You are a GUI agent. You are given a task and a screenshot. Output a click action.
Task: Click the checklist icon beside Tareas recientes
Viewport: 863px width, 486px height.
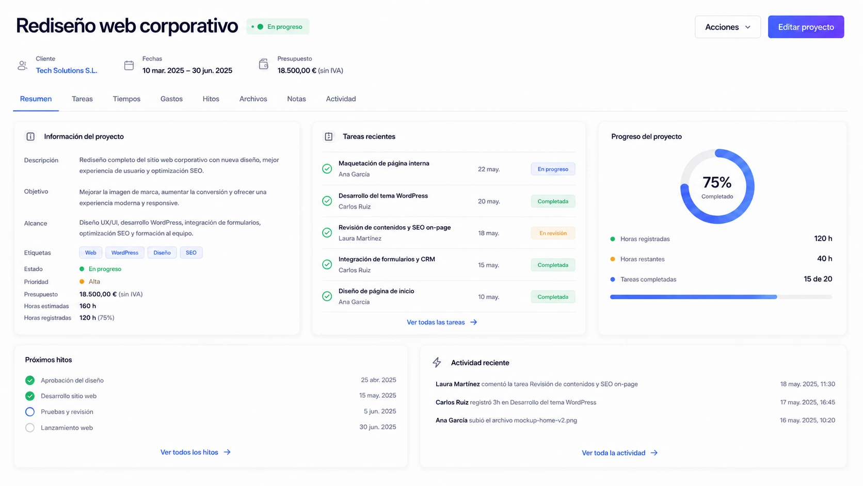[x=329, y=137]
